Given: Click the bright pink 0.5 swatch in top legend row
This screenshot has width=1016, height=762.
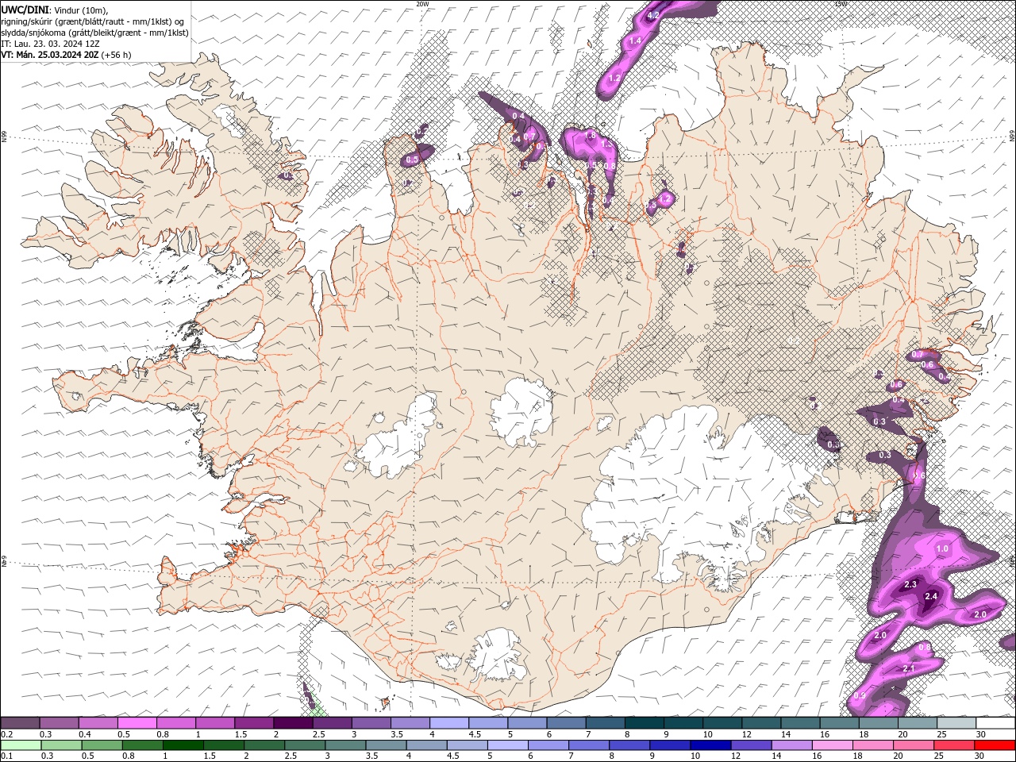Looking at the screenshot, I should click(x=137, y=723).
